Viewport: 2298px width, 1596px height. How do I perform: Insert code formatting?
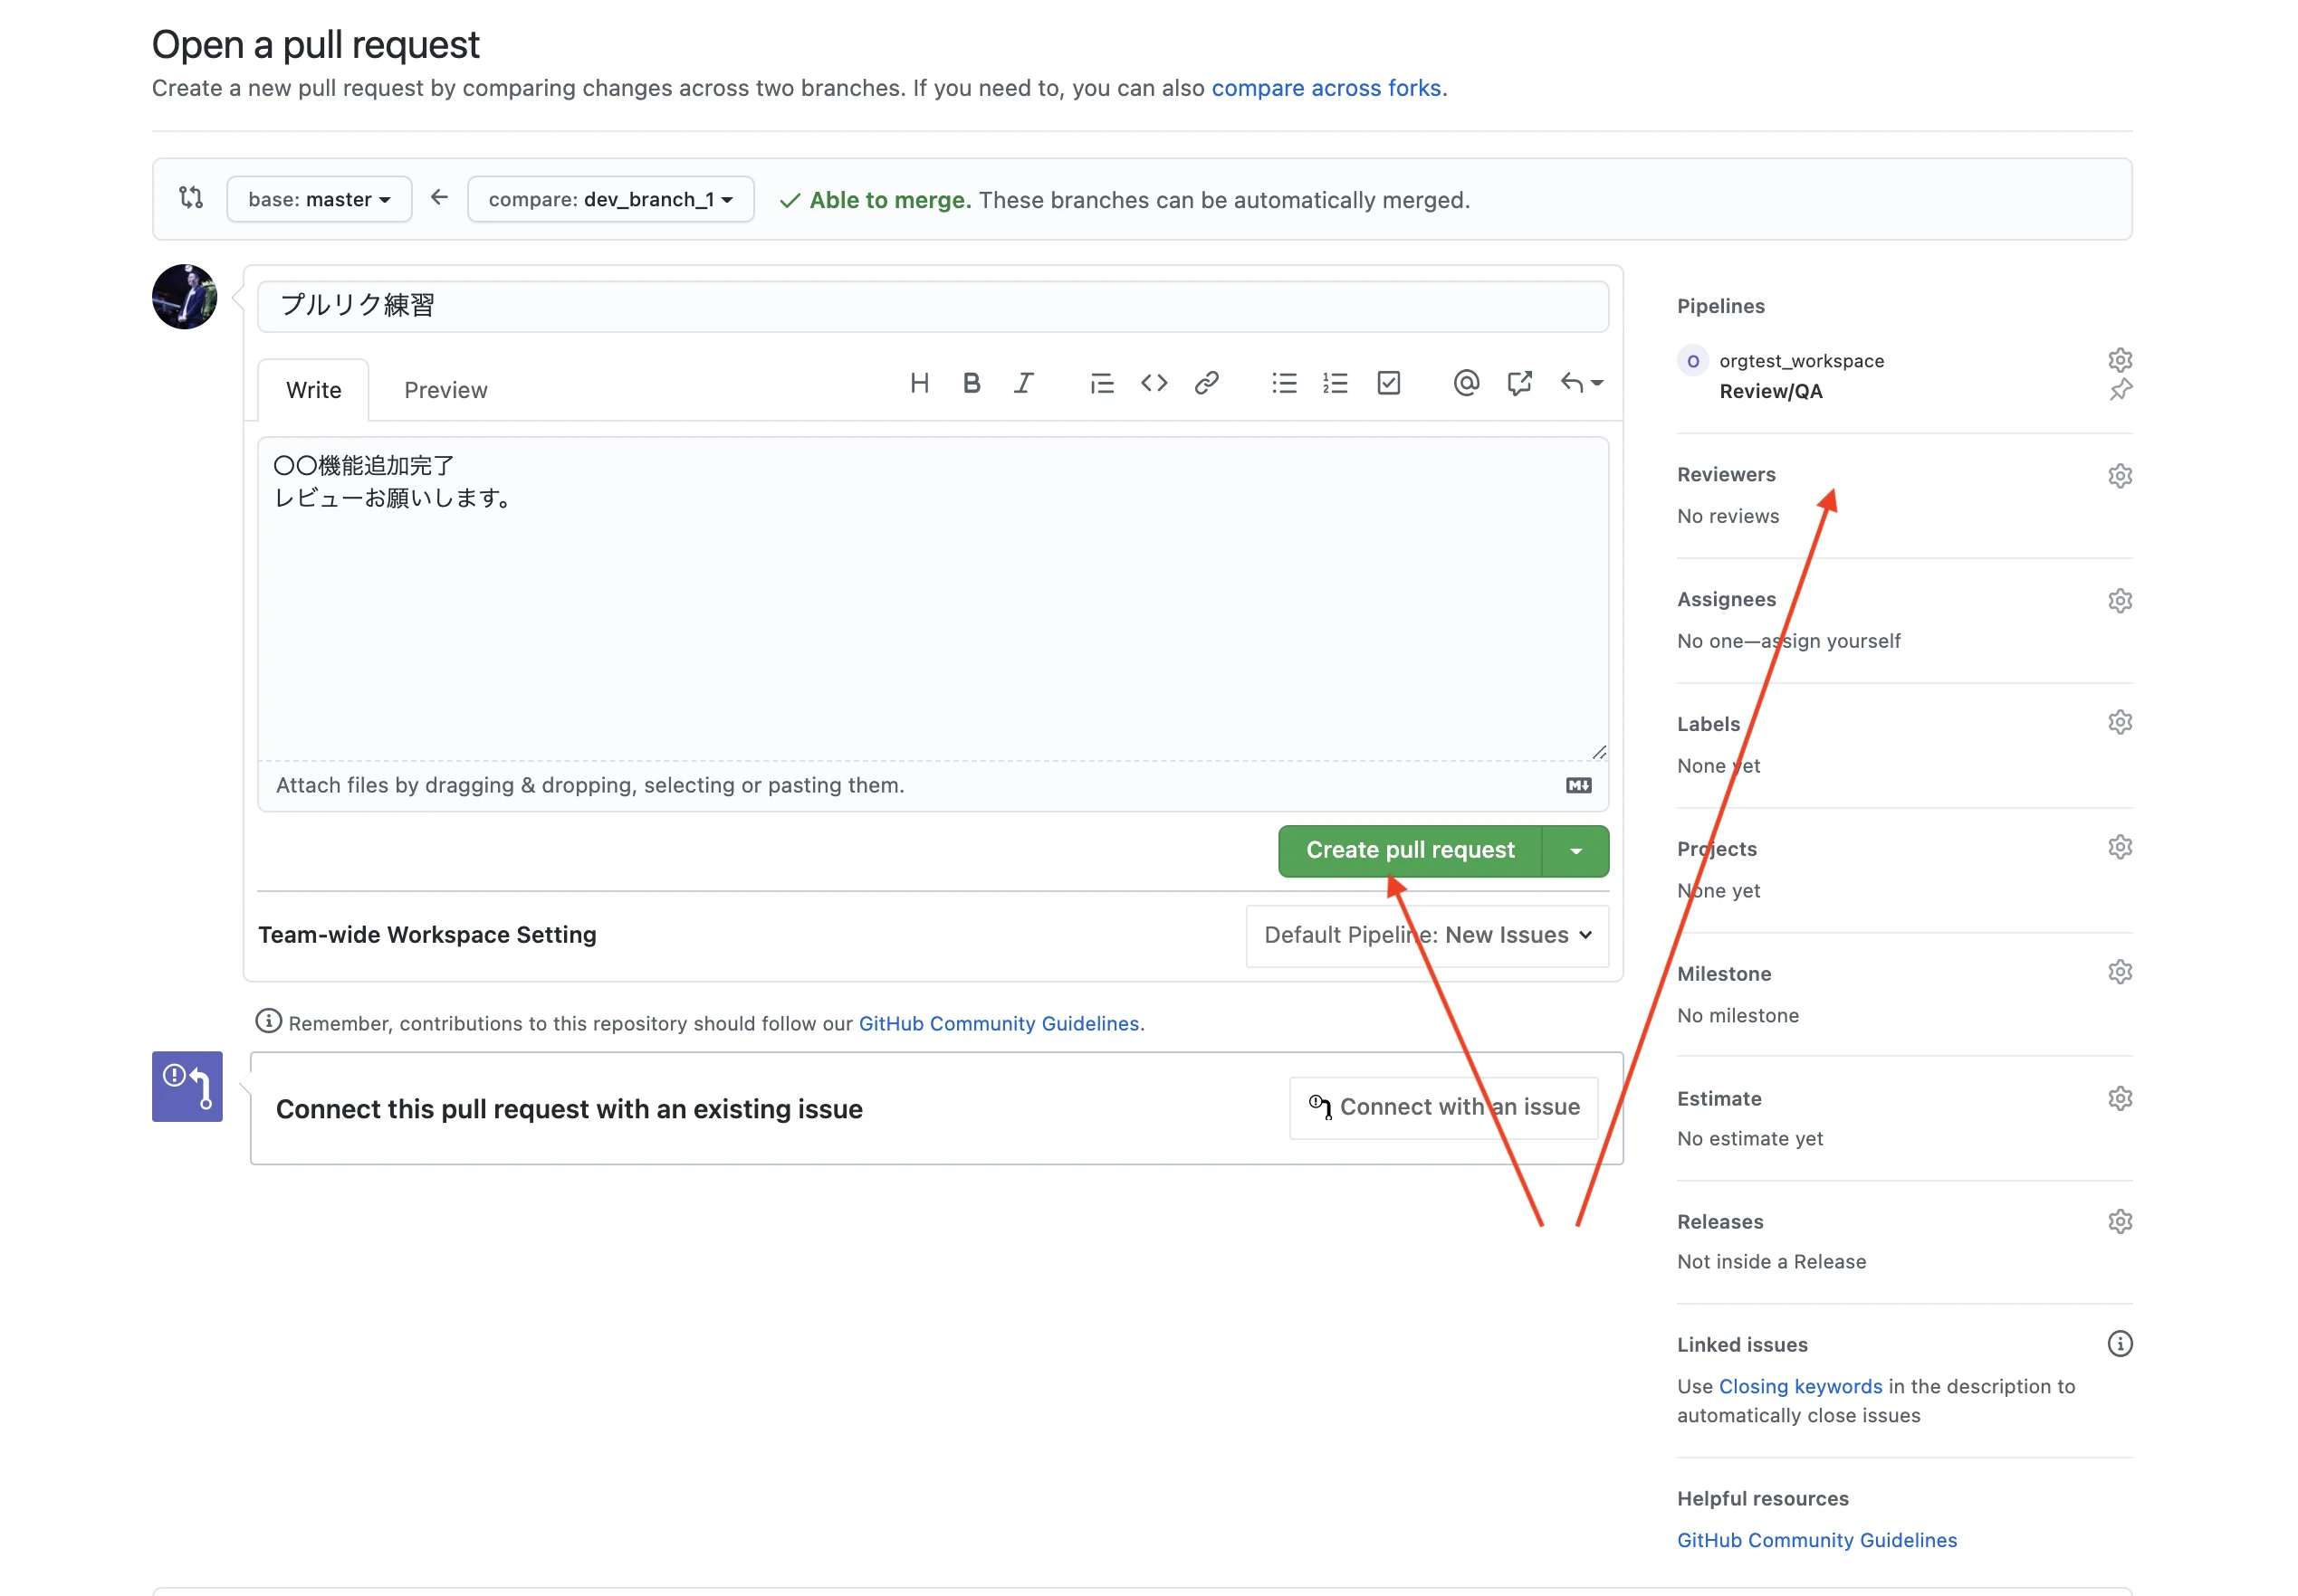click(x=1154, y=383)
